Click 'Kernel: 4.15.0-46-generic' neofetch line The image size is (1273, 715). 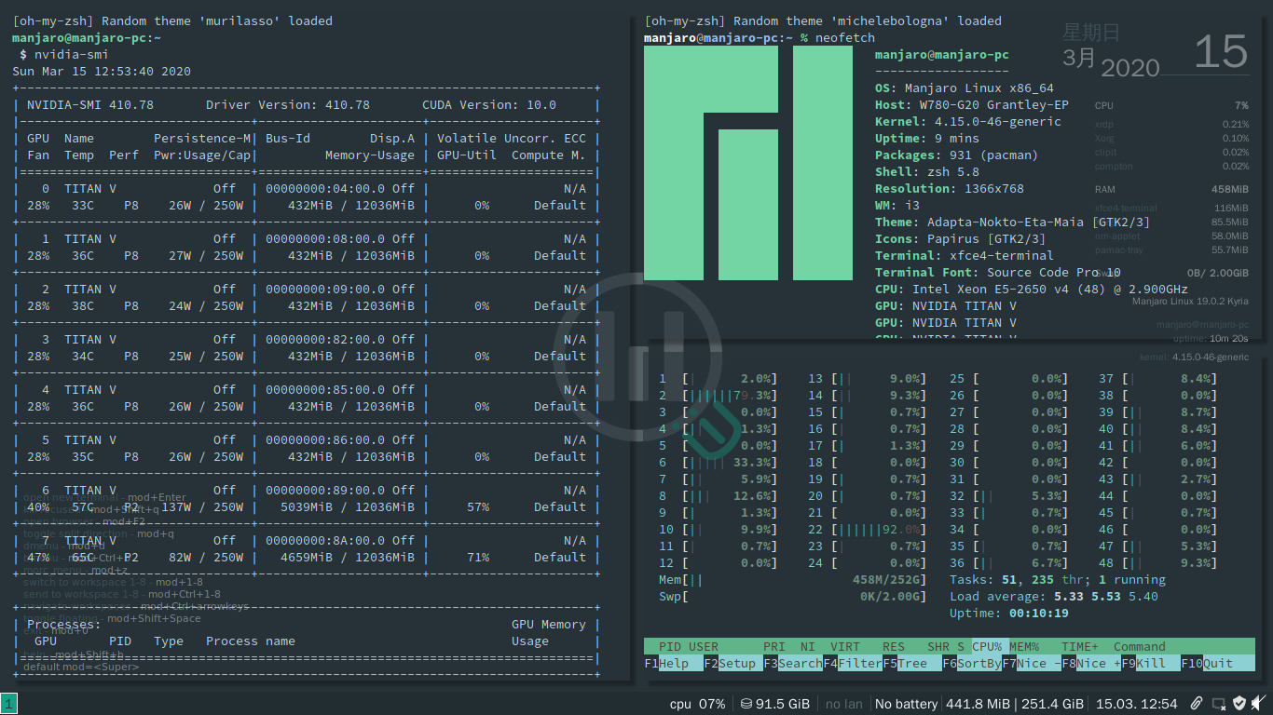click(968, 122)
